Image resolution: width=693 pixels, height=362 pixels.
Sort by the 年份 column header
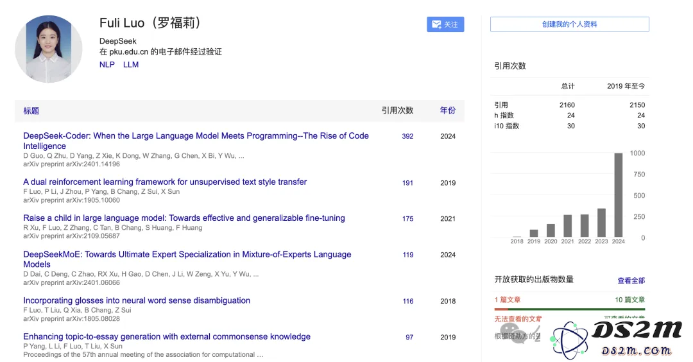tap(448, 110)
